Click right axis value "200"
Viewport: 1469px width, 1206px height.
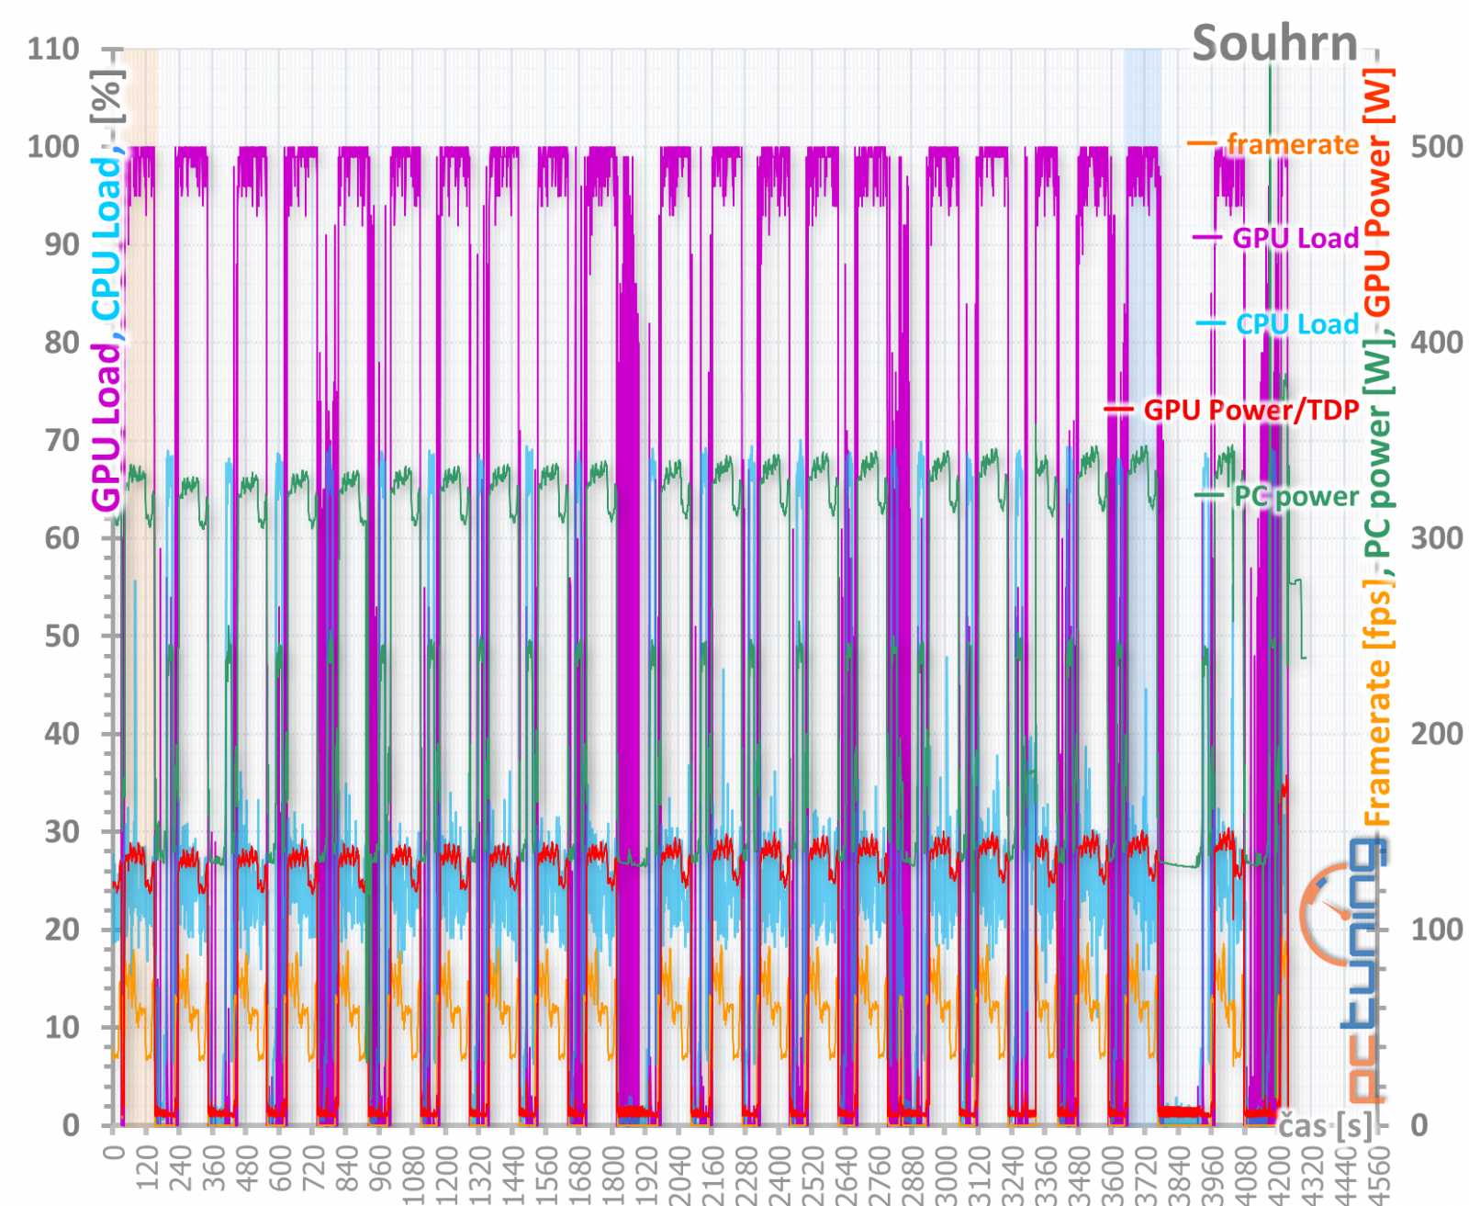(1437, 733)
